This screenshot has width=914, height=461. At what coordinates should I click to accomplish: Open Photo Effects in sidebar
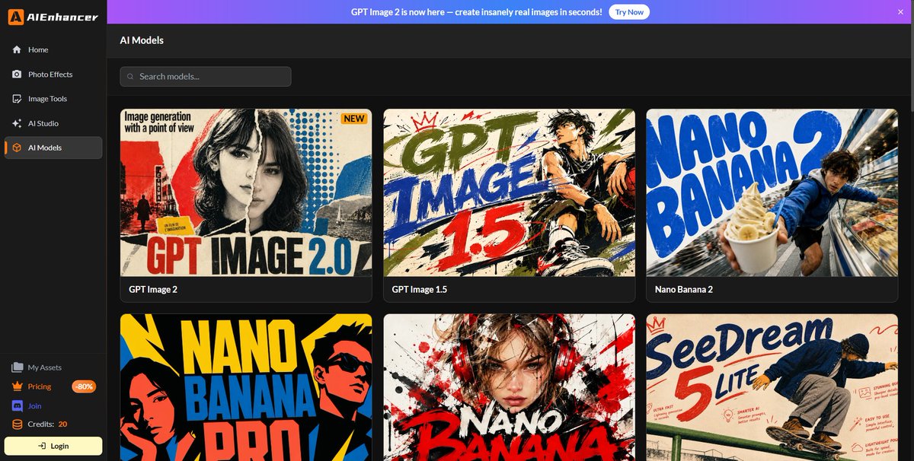(x=53, y=75)
